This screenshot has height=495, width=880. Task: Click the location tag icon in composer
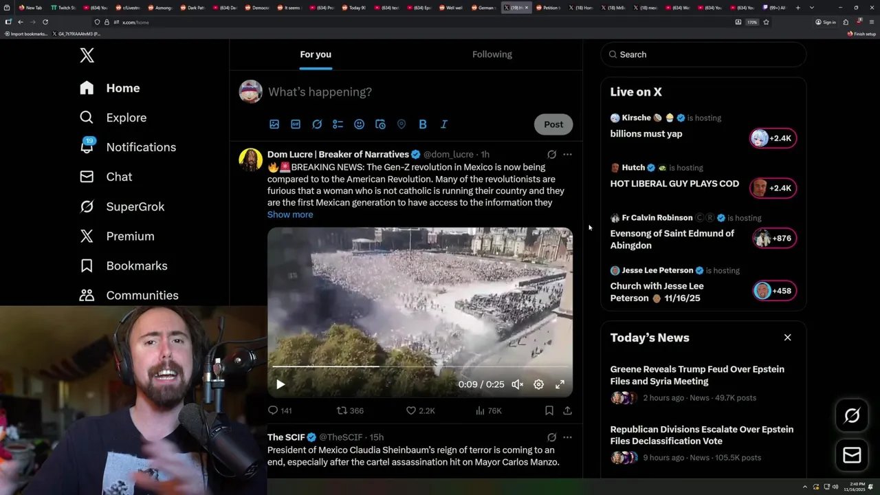[401, 124]
